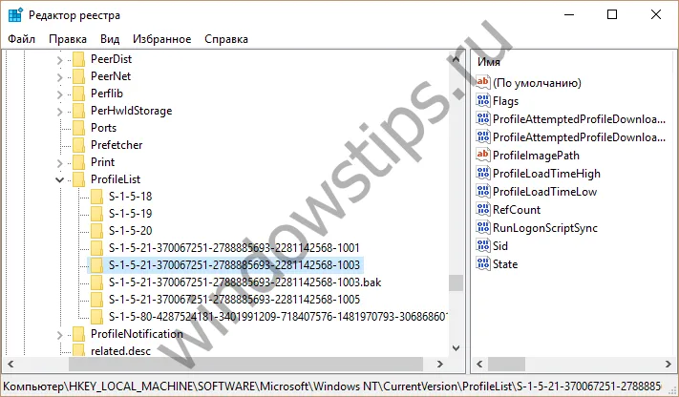
Task: Expand the ProfileNotification key
Action: [x=60, y=335]
